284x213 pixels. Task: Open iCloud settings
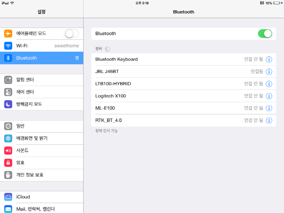pyautogui.click(x=42, y=197)
